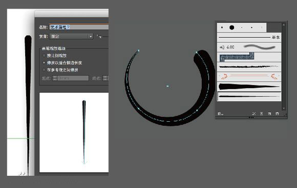Click the 名称 brush name field
Image resolution: width=297 pixels, height=188 pixels.
[x=79, y=27]
